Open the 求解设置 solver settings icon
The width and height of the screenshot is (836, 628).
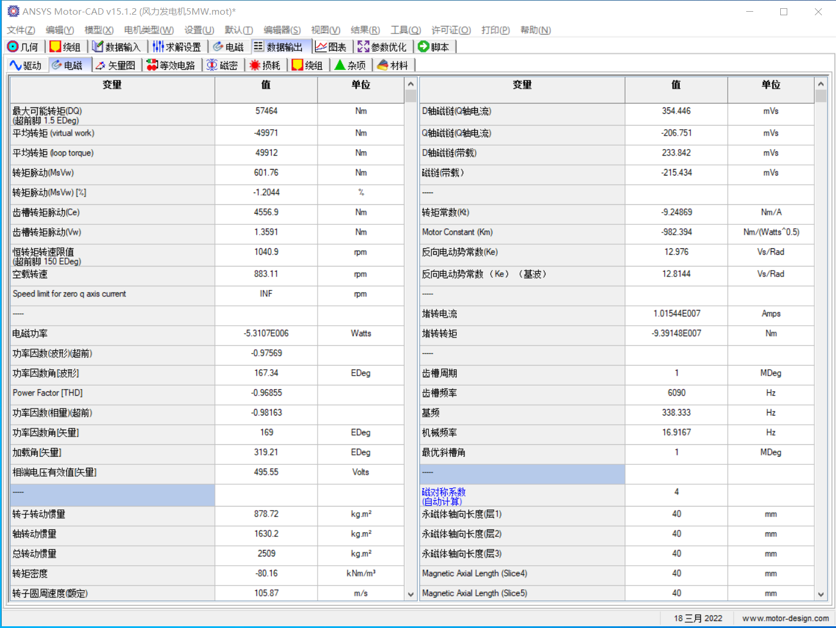[158, 46]
